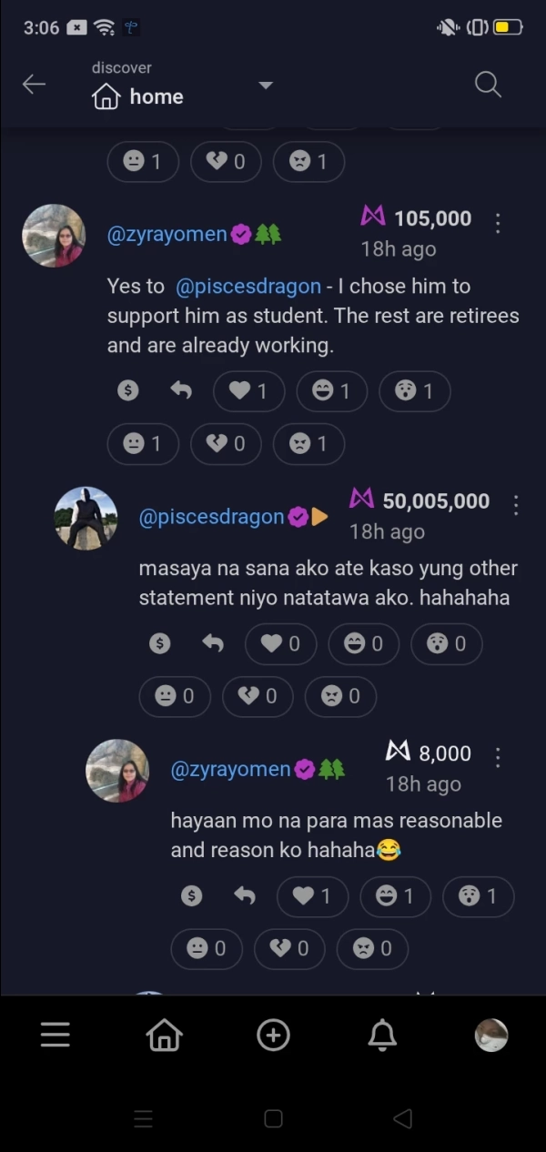Toggle surprised reaction on 8,000 mana comment
Image resolution: width=546 pixels, height=1152 pixels.
(x=479, y=896)
